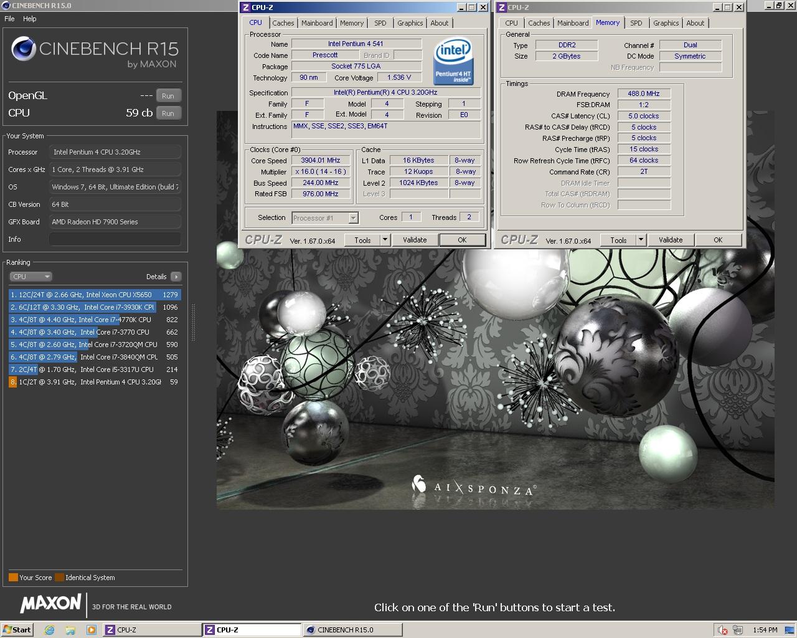Viewport: 797px width, 638px height.
Task: Select ranking row Intel Pentium 4 score 59
Action: point(95,382)
